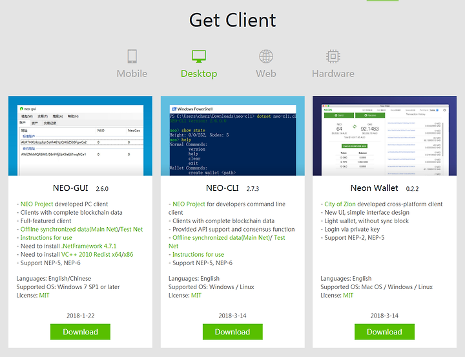Click the 2018-3-14 date under NEO-CLI
This screenshot has width=465, height=357.
tap(232, 316)
